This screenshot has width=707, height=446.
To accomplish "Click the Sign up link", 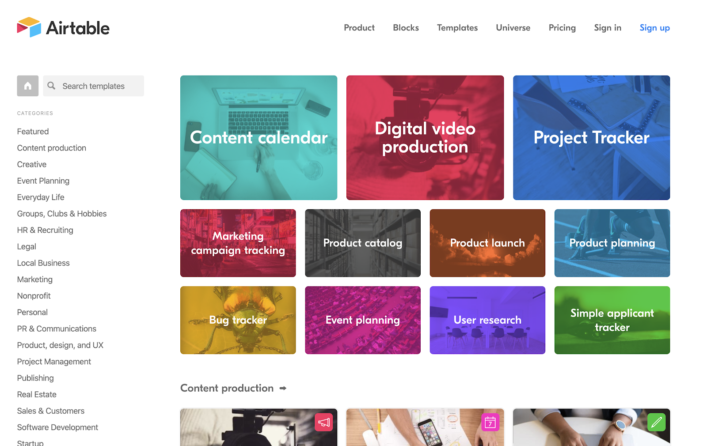I will point(654,28).
